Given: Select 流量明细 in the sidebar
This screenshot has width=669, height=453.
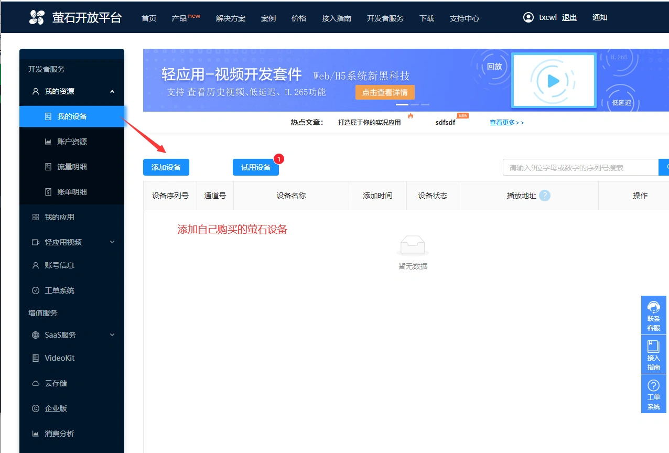Looking at the screenshot, I should coord(72,167).
